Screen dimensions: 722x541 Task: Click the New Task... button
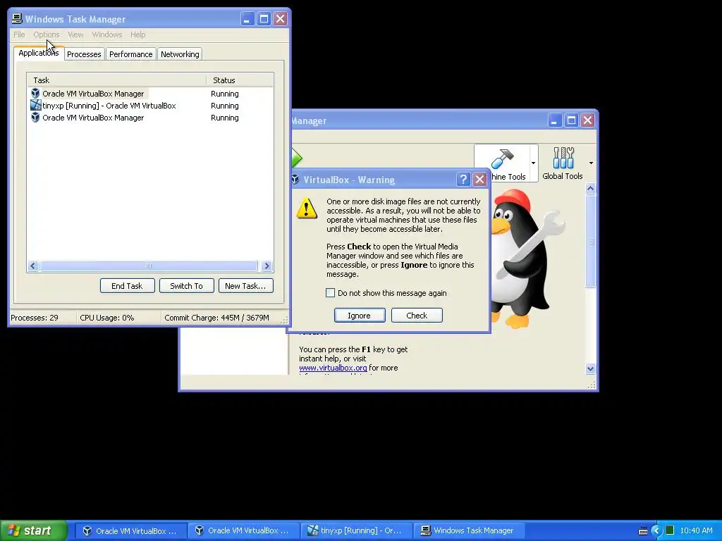(245, 286)
